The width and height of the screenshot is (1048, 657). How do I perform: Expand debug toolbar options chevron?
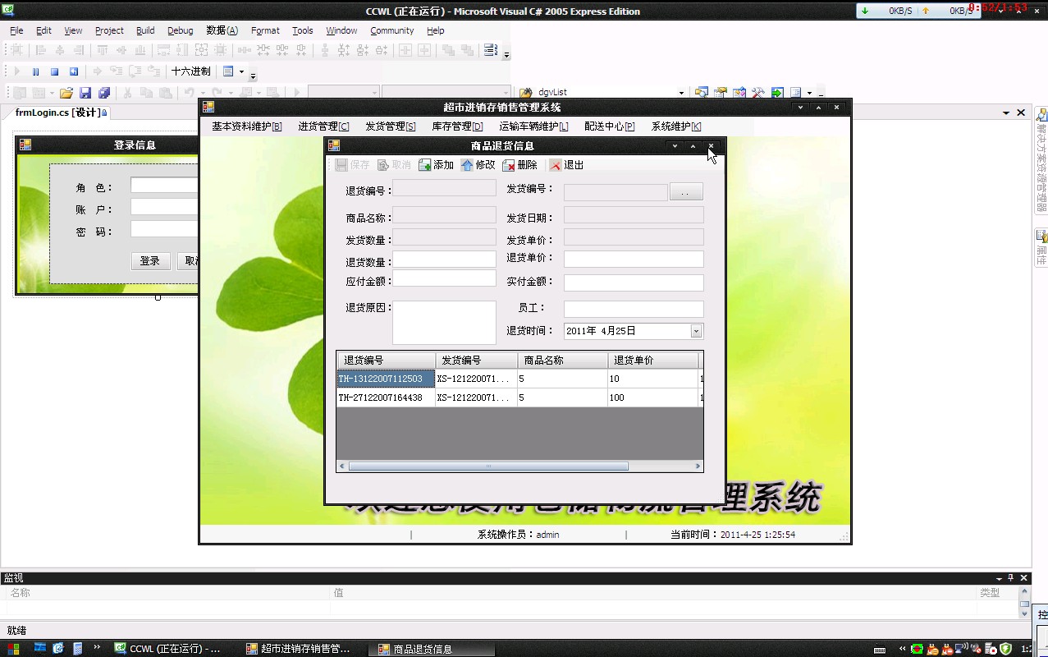(253, 75)
